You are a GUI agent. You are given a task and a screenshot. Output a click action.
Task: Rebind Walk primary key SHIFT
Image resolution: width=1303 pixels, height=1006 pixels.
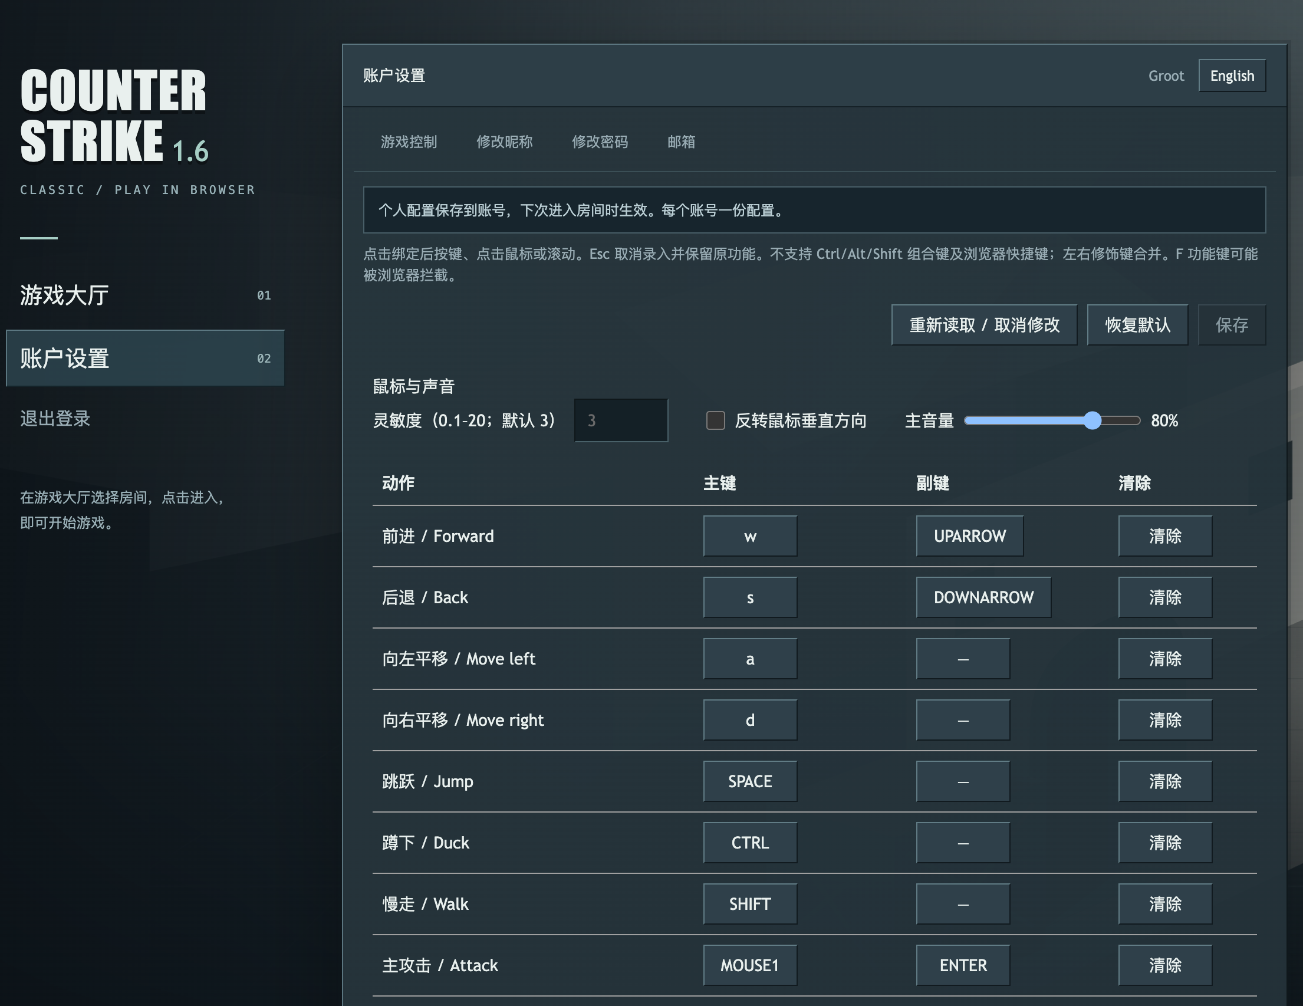click(750, 904)
